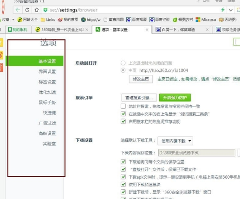Click the options search box at top right
This screenshot has width=240, height=199.
(237, 42)
